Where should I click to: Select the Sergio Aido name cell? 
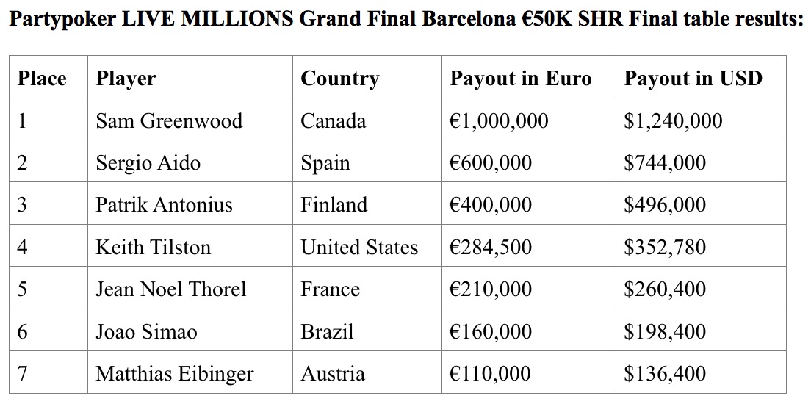click(x=190, y=162)
